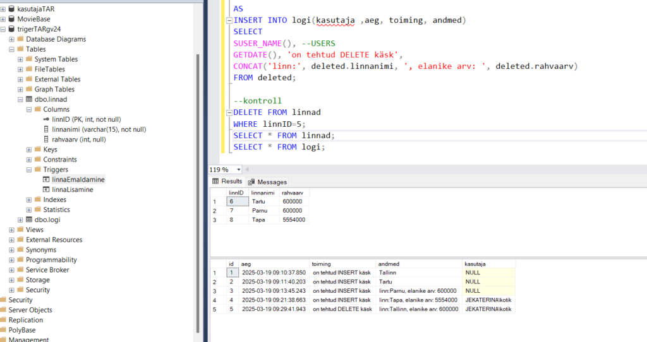Collapse the trigerTARgv24 database node
This screenshot has height=342, width=647.
(x=3, y=29)
